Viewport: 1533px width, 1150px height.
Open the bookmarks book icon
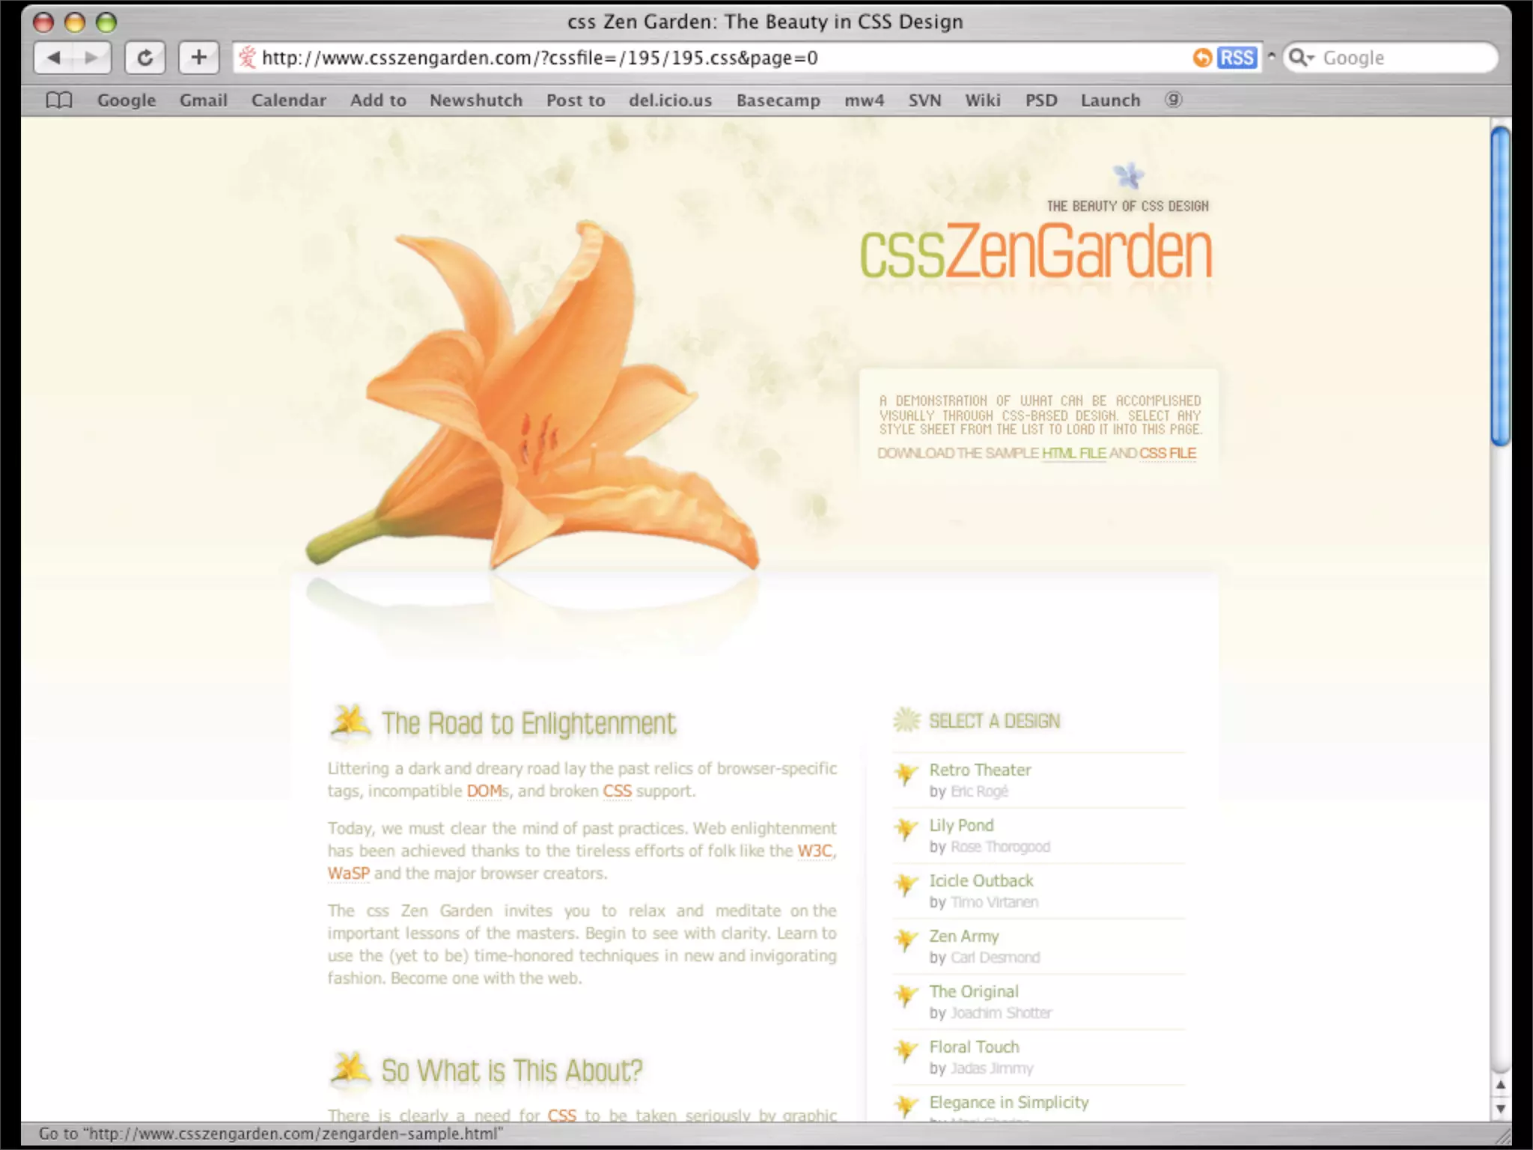(x=59, y=100)
